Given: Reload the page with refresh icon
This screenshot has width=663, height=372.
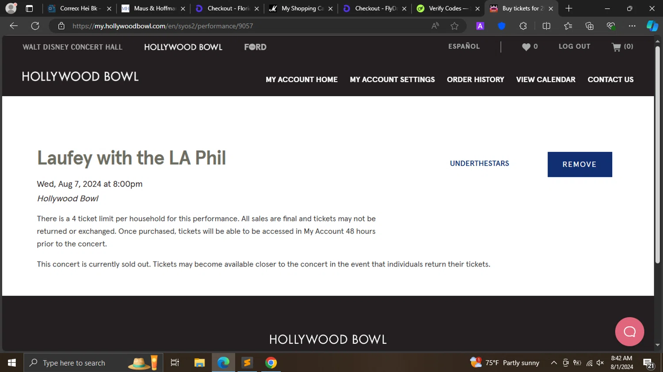Looking at the screenshot, I should click(x=35, y=26).
